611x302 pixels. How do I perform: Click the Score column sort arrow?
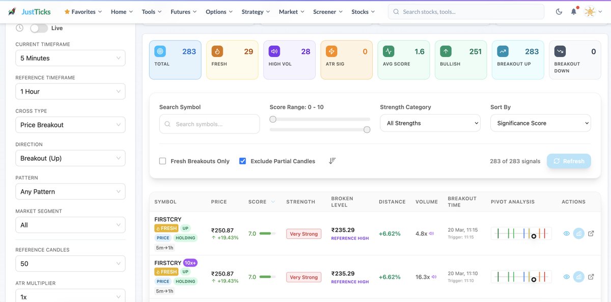273,202
